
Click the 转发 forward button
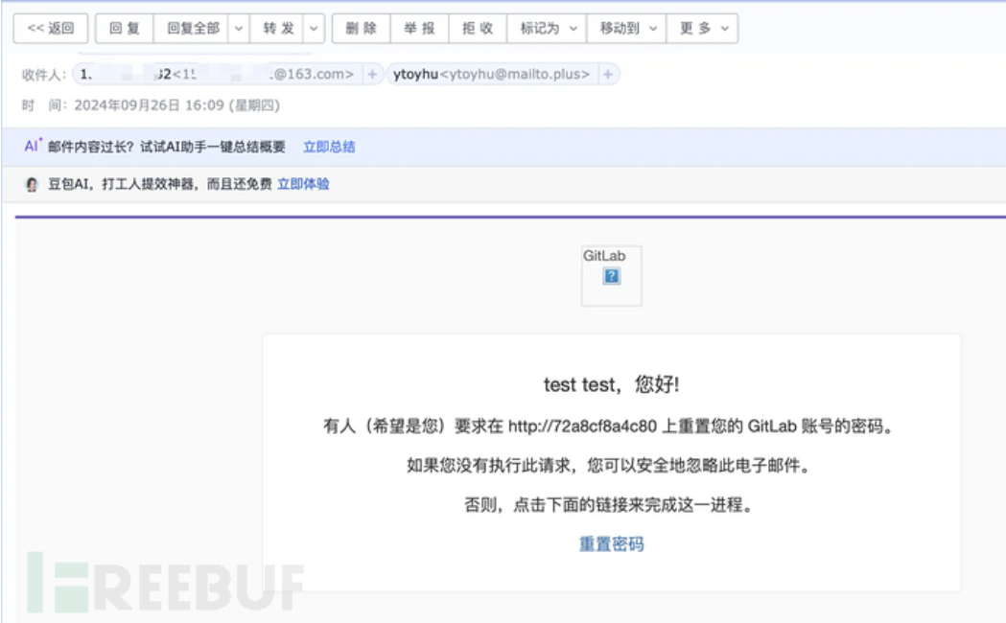tap(279, 29)
